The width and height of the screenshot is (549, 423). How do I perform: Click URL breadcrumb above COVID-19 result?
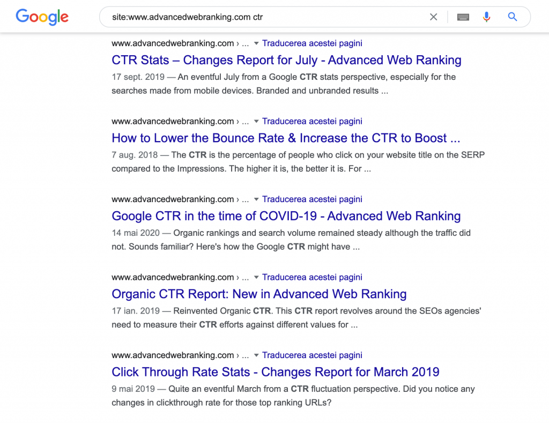click(x=180, y=199)
